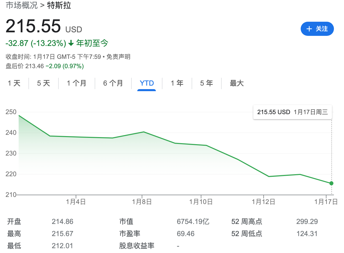
Task: Click the plus icon on 关注 button
Action: click(x=309, y=29)
